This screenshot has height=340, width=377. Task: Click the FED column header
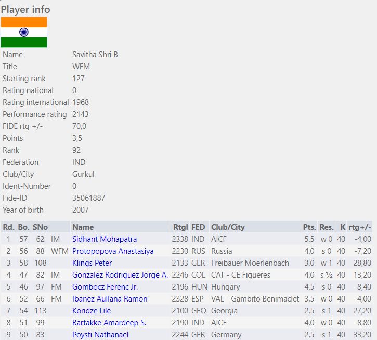198,227
